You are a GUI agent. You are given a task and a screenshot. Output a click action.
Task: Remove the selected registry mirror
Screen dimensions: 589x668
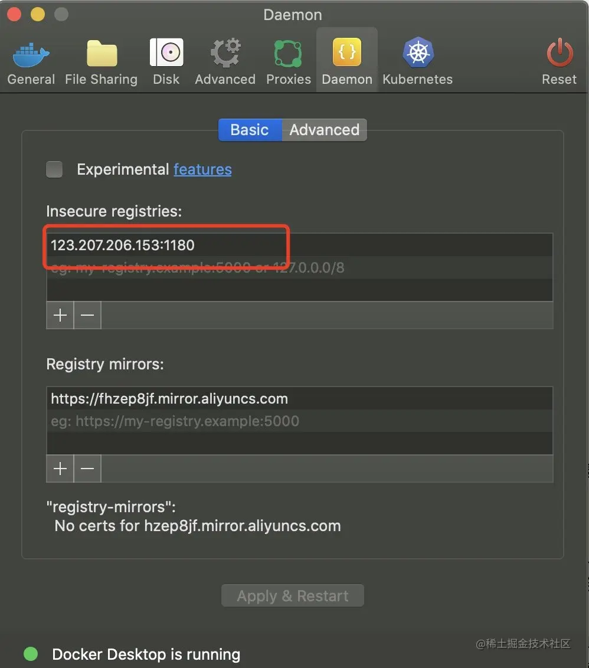(x=87, y=469)
